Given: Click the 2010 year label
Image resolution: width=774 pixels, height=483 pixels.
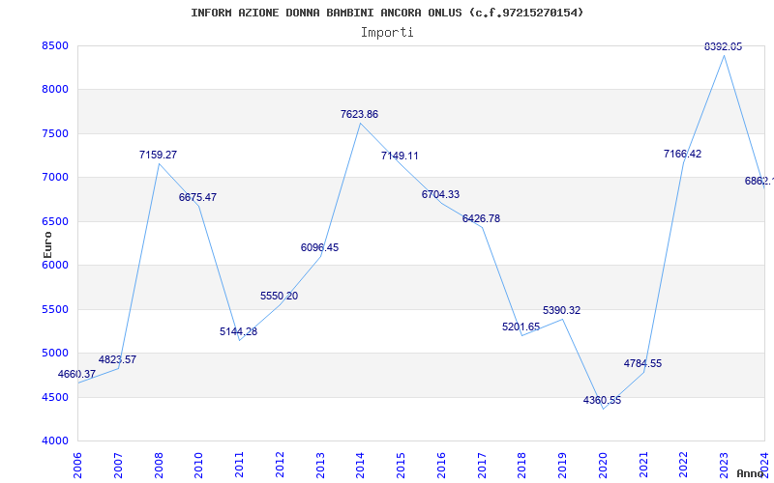Looking at the screenshot, I should coord(199,466).
